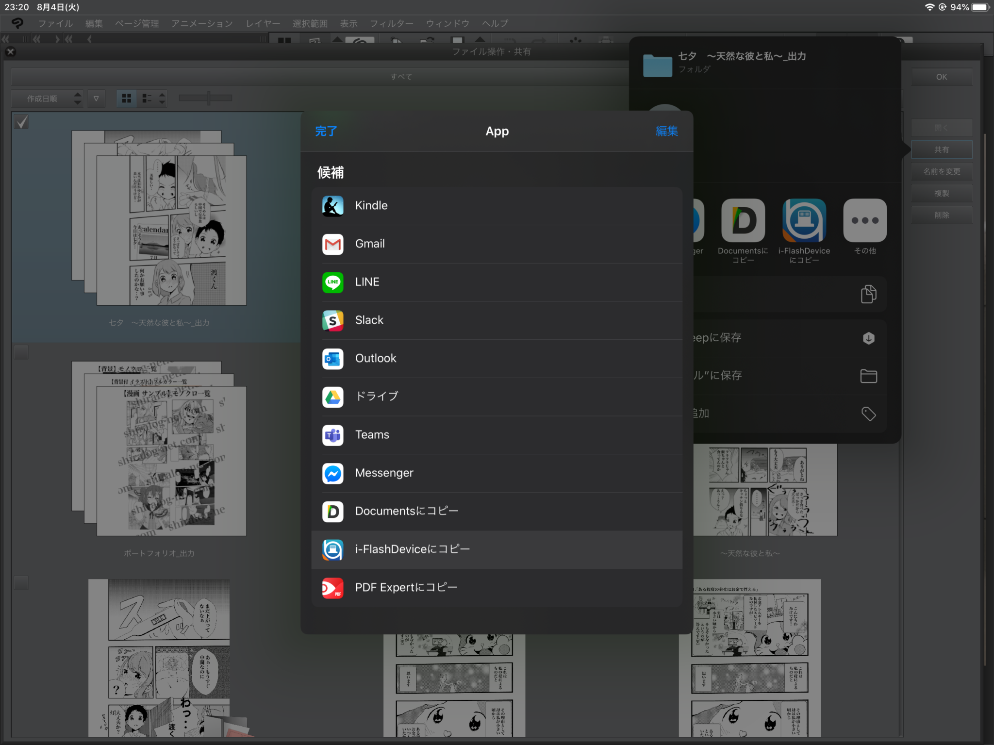The height and width of the screenshot is (745, 994).
Task: Select the Messenger app entry
Action: pyautogui.click(x=497, y=473)
